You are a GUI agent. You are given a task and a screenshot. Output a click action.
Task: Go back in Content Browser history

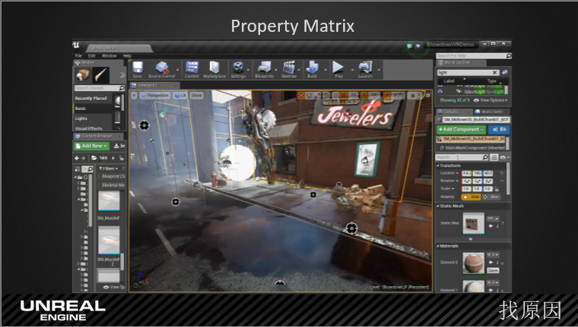(x=77, y=158)
